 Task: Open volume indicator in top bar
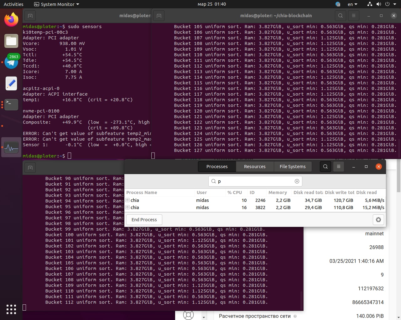point(378,4)
